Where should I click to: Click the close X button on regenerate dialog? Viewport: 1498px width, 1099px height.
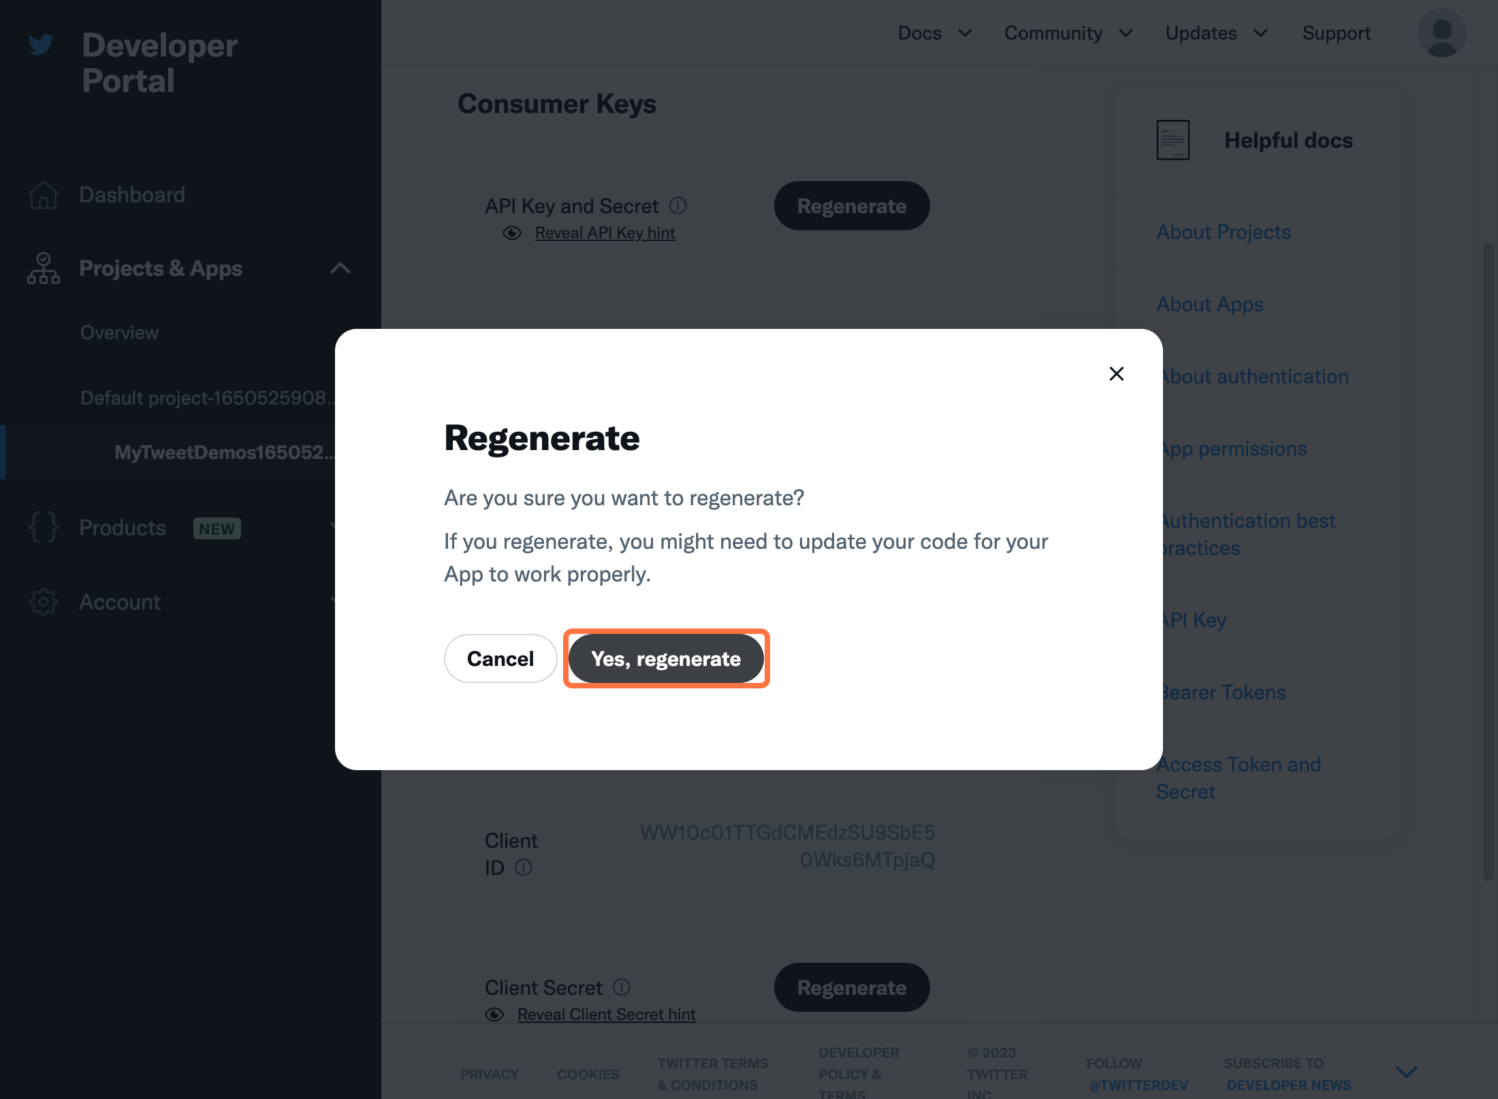[x=1117, y=372]
